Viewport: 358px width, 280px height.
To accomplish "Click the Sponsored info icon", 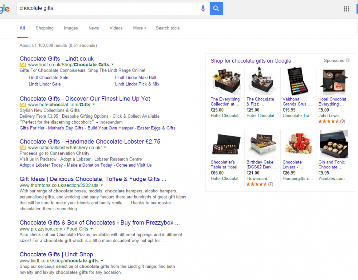I will coord(348,60).
